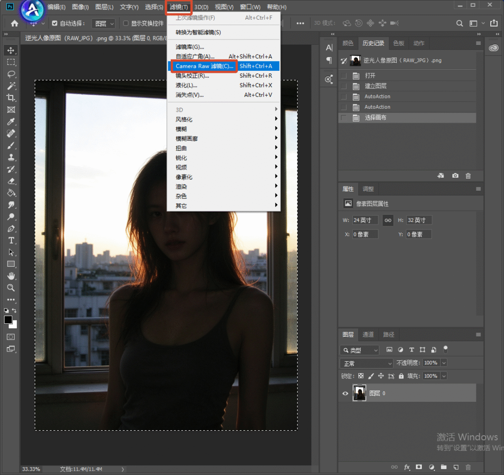Open the 填充 fill dropdown arrow
The width and height of the screenshot is (504, 475).
444,376
